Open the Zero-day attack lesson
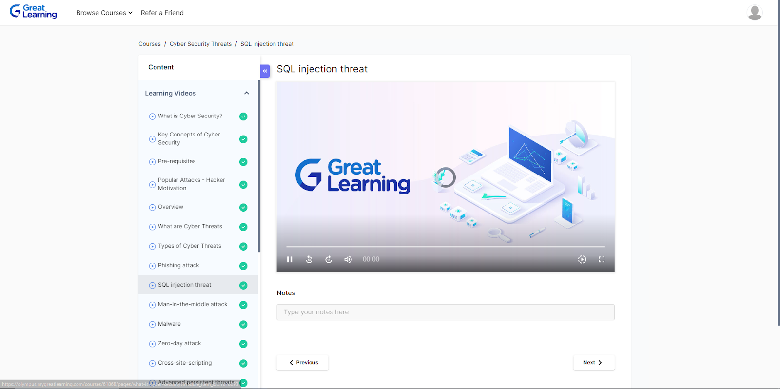 click(179, 343)
